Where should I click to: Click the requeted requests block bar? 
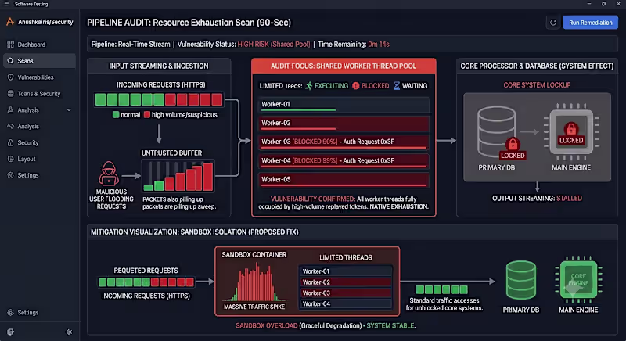[x=146, y=282]
